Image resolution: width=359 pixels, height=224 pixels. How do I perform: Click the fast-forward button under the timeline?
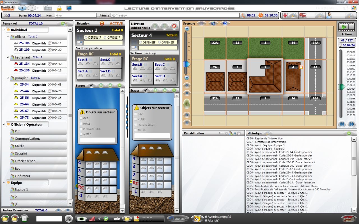351,124
